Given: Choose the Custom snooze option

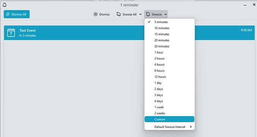Looking at the screenshot, I should [x=169, y=119].
